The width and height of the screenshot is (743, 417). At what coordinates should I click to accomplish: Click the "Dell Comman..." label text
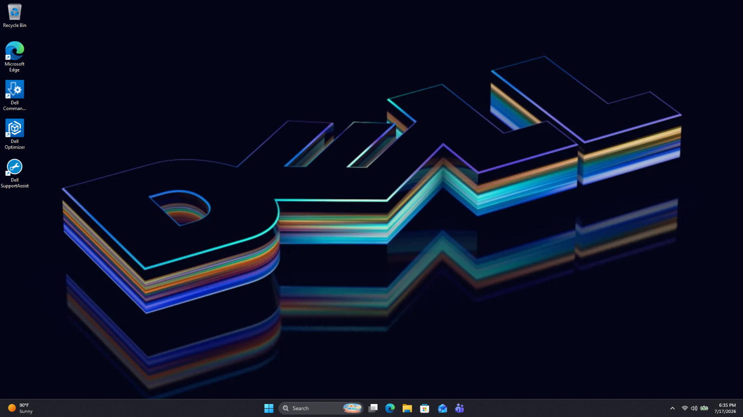(14, 106)
